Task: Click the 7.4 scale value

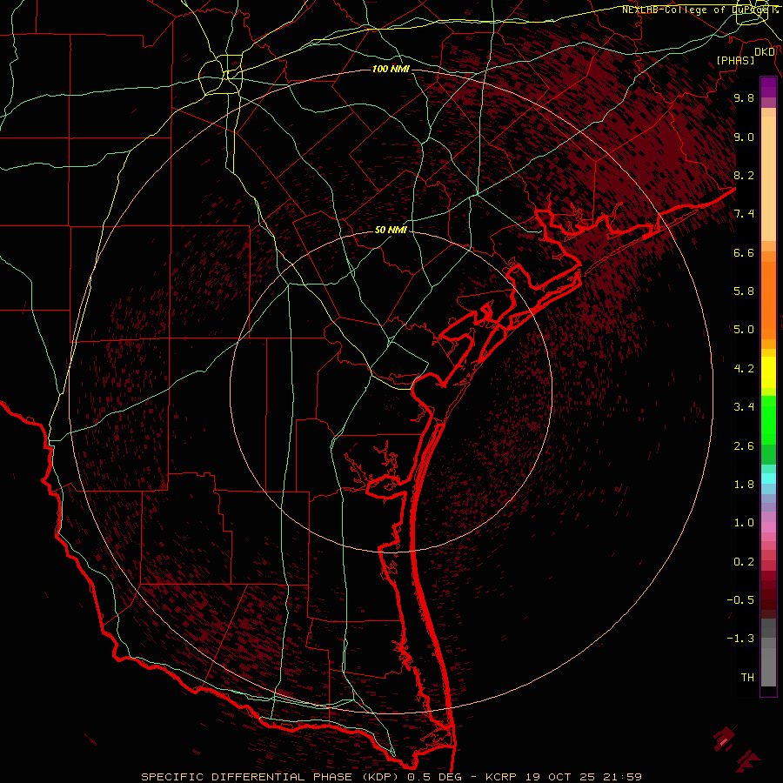Action: (x=744, y=214)
